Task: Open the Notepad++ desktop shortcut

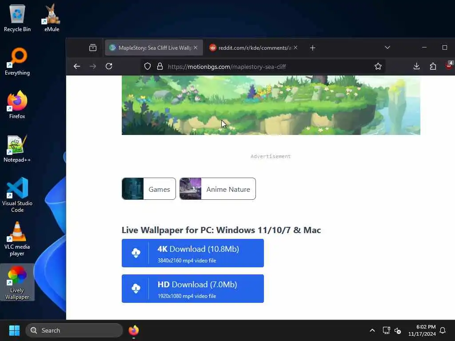Action: click(x=17, y=148)
